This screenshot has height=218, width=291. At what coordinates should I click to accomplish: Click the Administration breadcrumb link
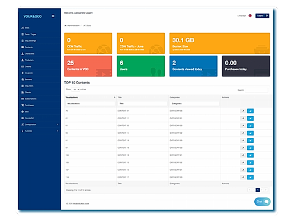point(73,25)
